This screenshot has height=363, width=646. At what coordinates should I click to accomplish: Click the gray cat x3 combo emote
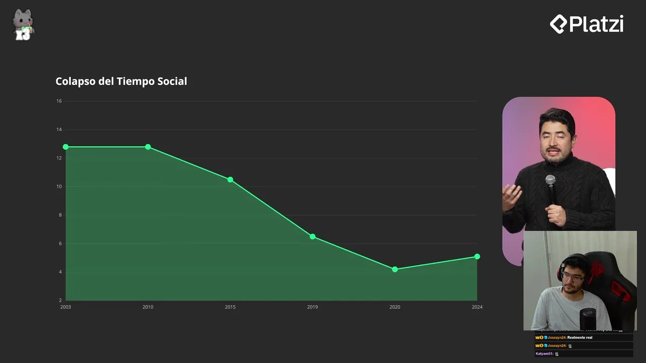pos(23,25)
